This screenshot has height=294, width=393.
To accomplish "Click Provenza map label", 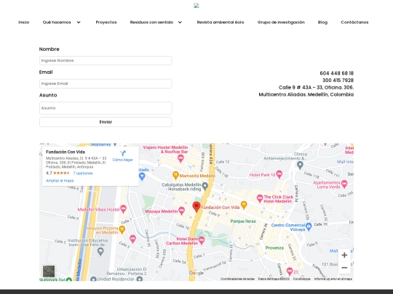I will tap(274, 248).
